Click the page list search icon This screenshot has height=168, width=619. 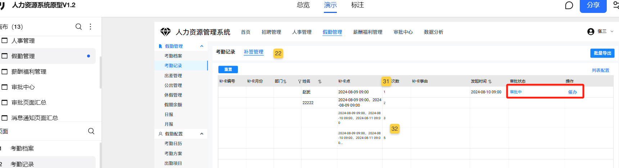pyautogui.click(x=91, y=131)
